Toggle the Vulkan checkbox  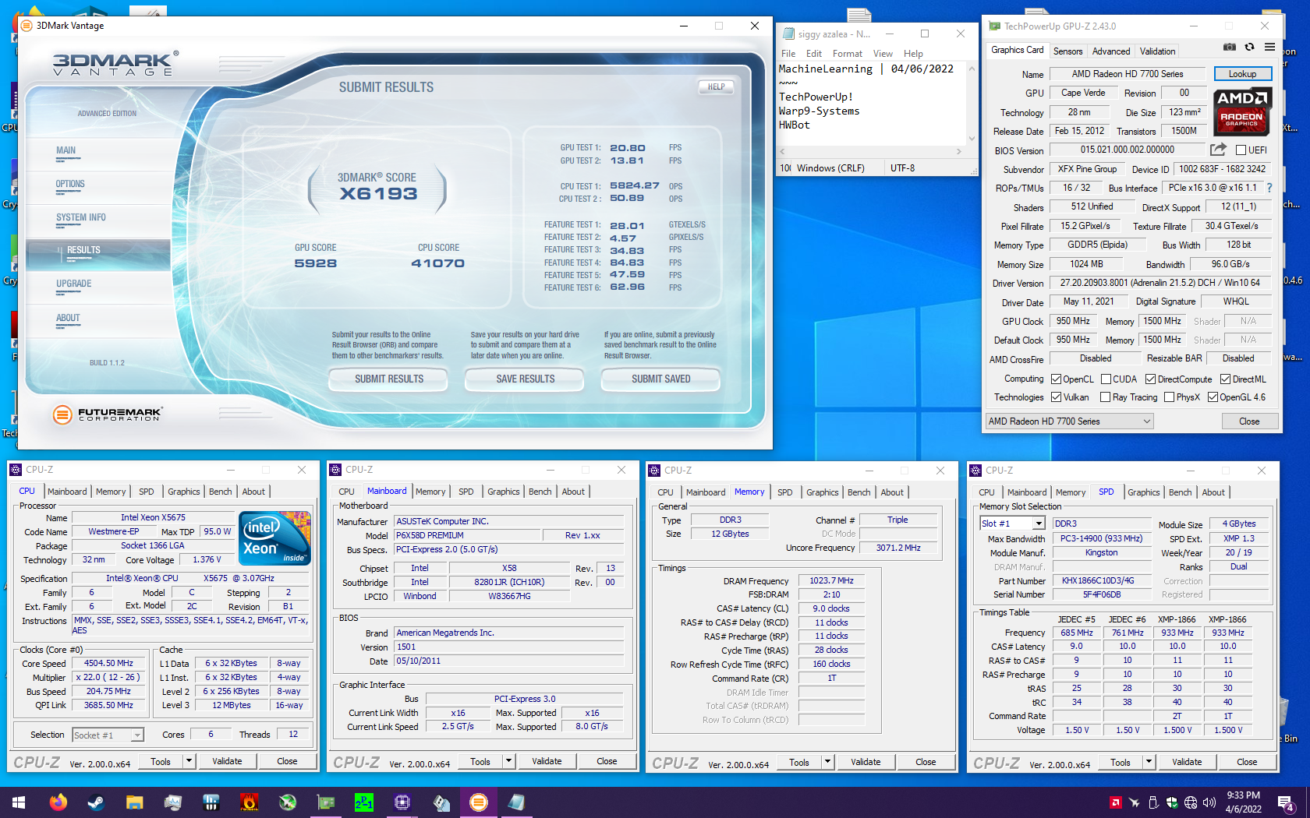[1056, 397]
